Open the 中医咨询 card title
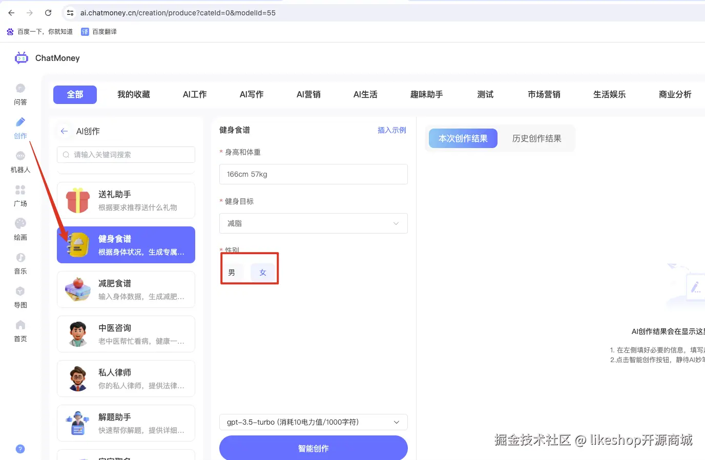 115,328
